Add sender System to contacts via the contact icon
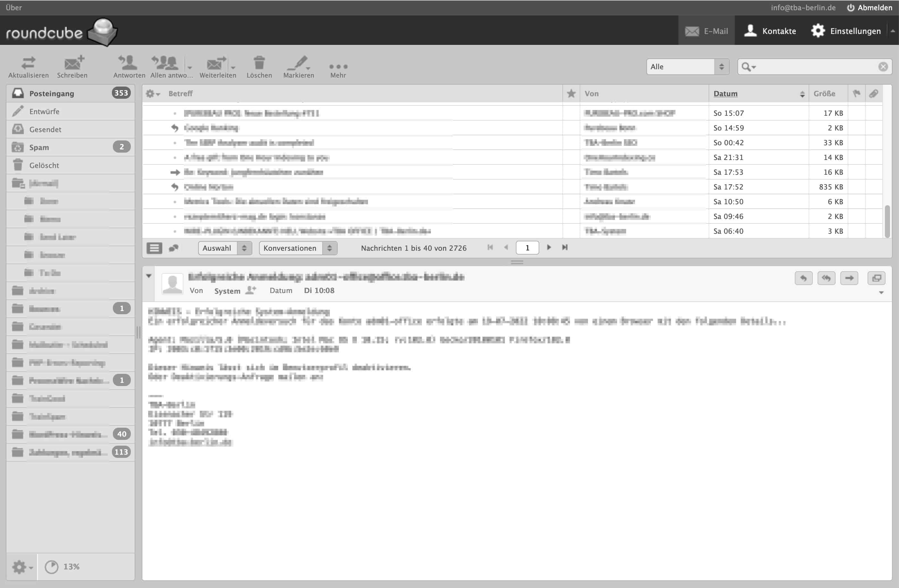Viewport: 899px width, 588px height. point(250,290)
